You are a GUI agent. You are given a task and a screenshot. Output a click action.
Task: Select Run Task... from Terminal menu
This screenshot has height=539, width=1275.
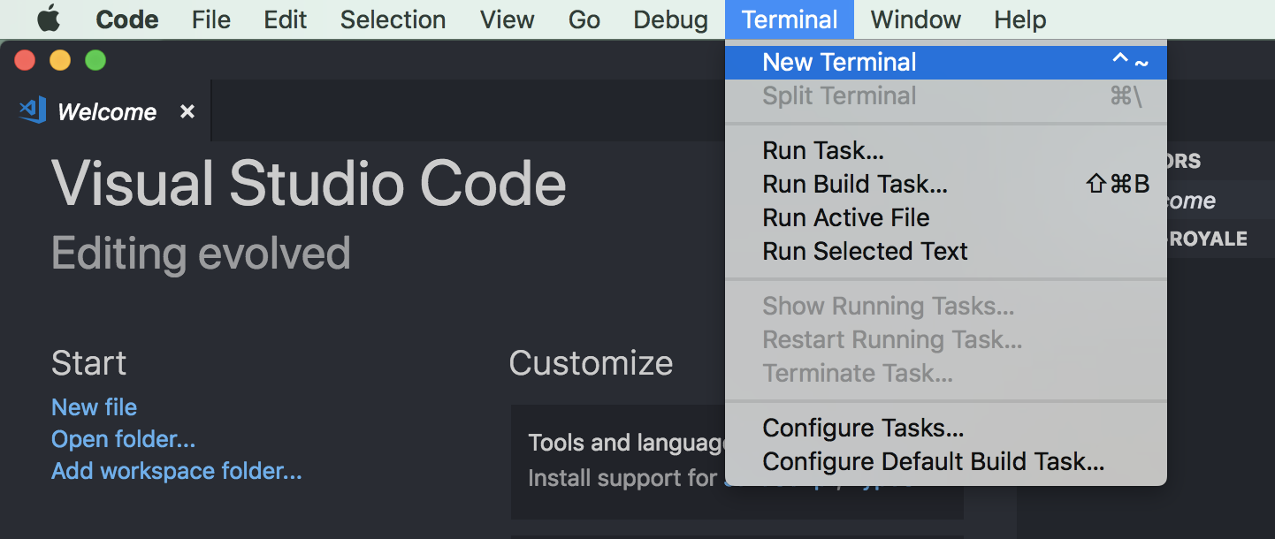[x=946, y=150]
